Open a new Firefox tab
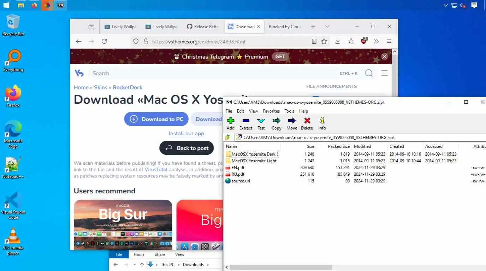 coord(313,26)
